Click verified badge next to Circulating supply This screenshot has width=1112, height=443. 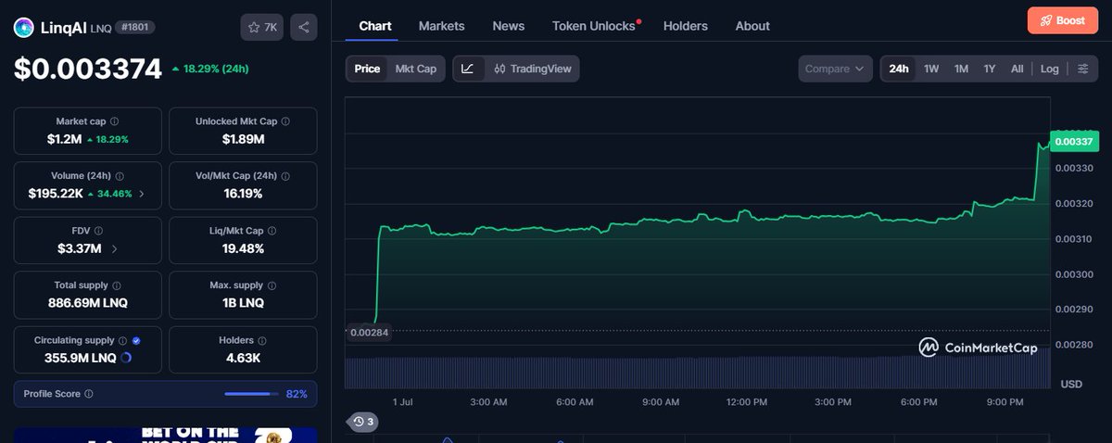[x=136, y=340]
